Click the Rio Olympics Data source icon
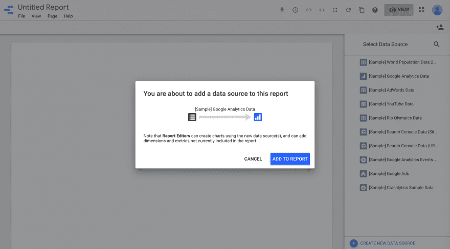The width and height of the screenshot is (450, 249). pyautogui.click(x=363, y=118)
